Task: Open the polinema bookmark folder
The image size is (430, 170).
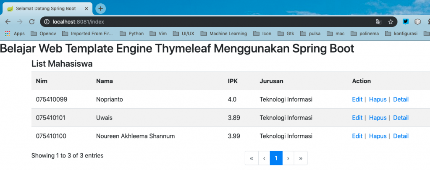Action: 364,34
